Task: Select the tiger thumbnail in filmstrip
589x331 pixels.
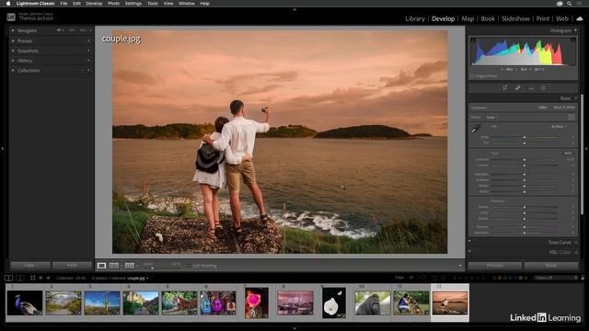Action: coord(179,302)
